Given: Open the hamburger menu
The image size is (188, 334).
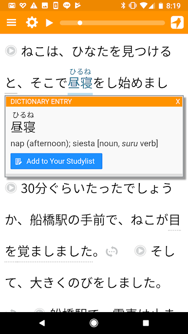Looking at the screenshot, I should coord(11,22).
